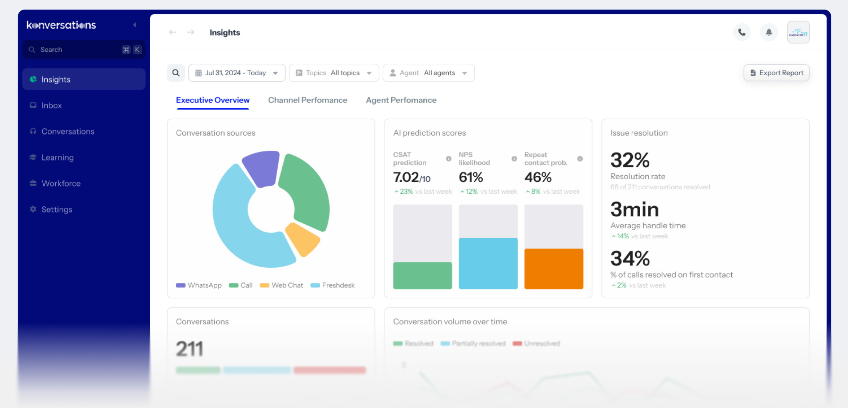Image resolution: width=848 pixels, height=408 pixels.
Task: Click the back arrow navigation icon
Action: click(x=172, y=32)
